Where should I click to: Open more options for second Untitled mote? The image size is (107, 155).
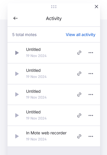point(91,74)
